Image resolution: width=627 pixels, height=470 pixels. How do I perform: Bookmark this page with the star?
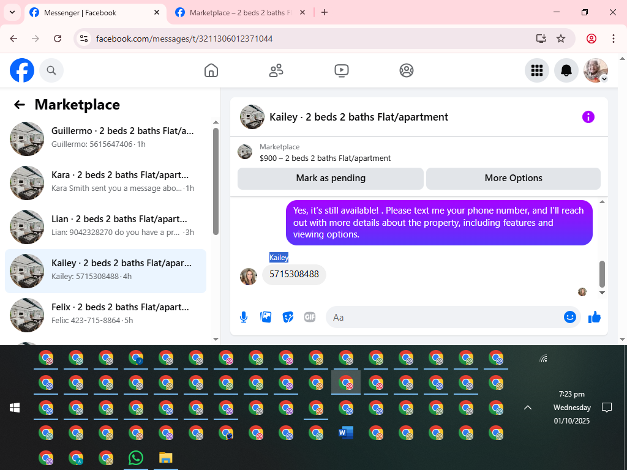pyautogui.click(x=561, y=39)
